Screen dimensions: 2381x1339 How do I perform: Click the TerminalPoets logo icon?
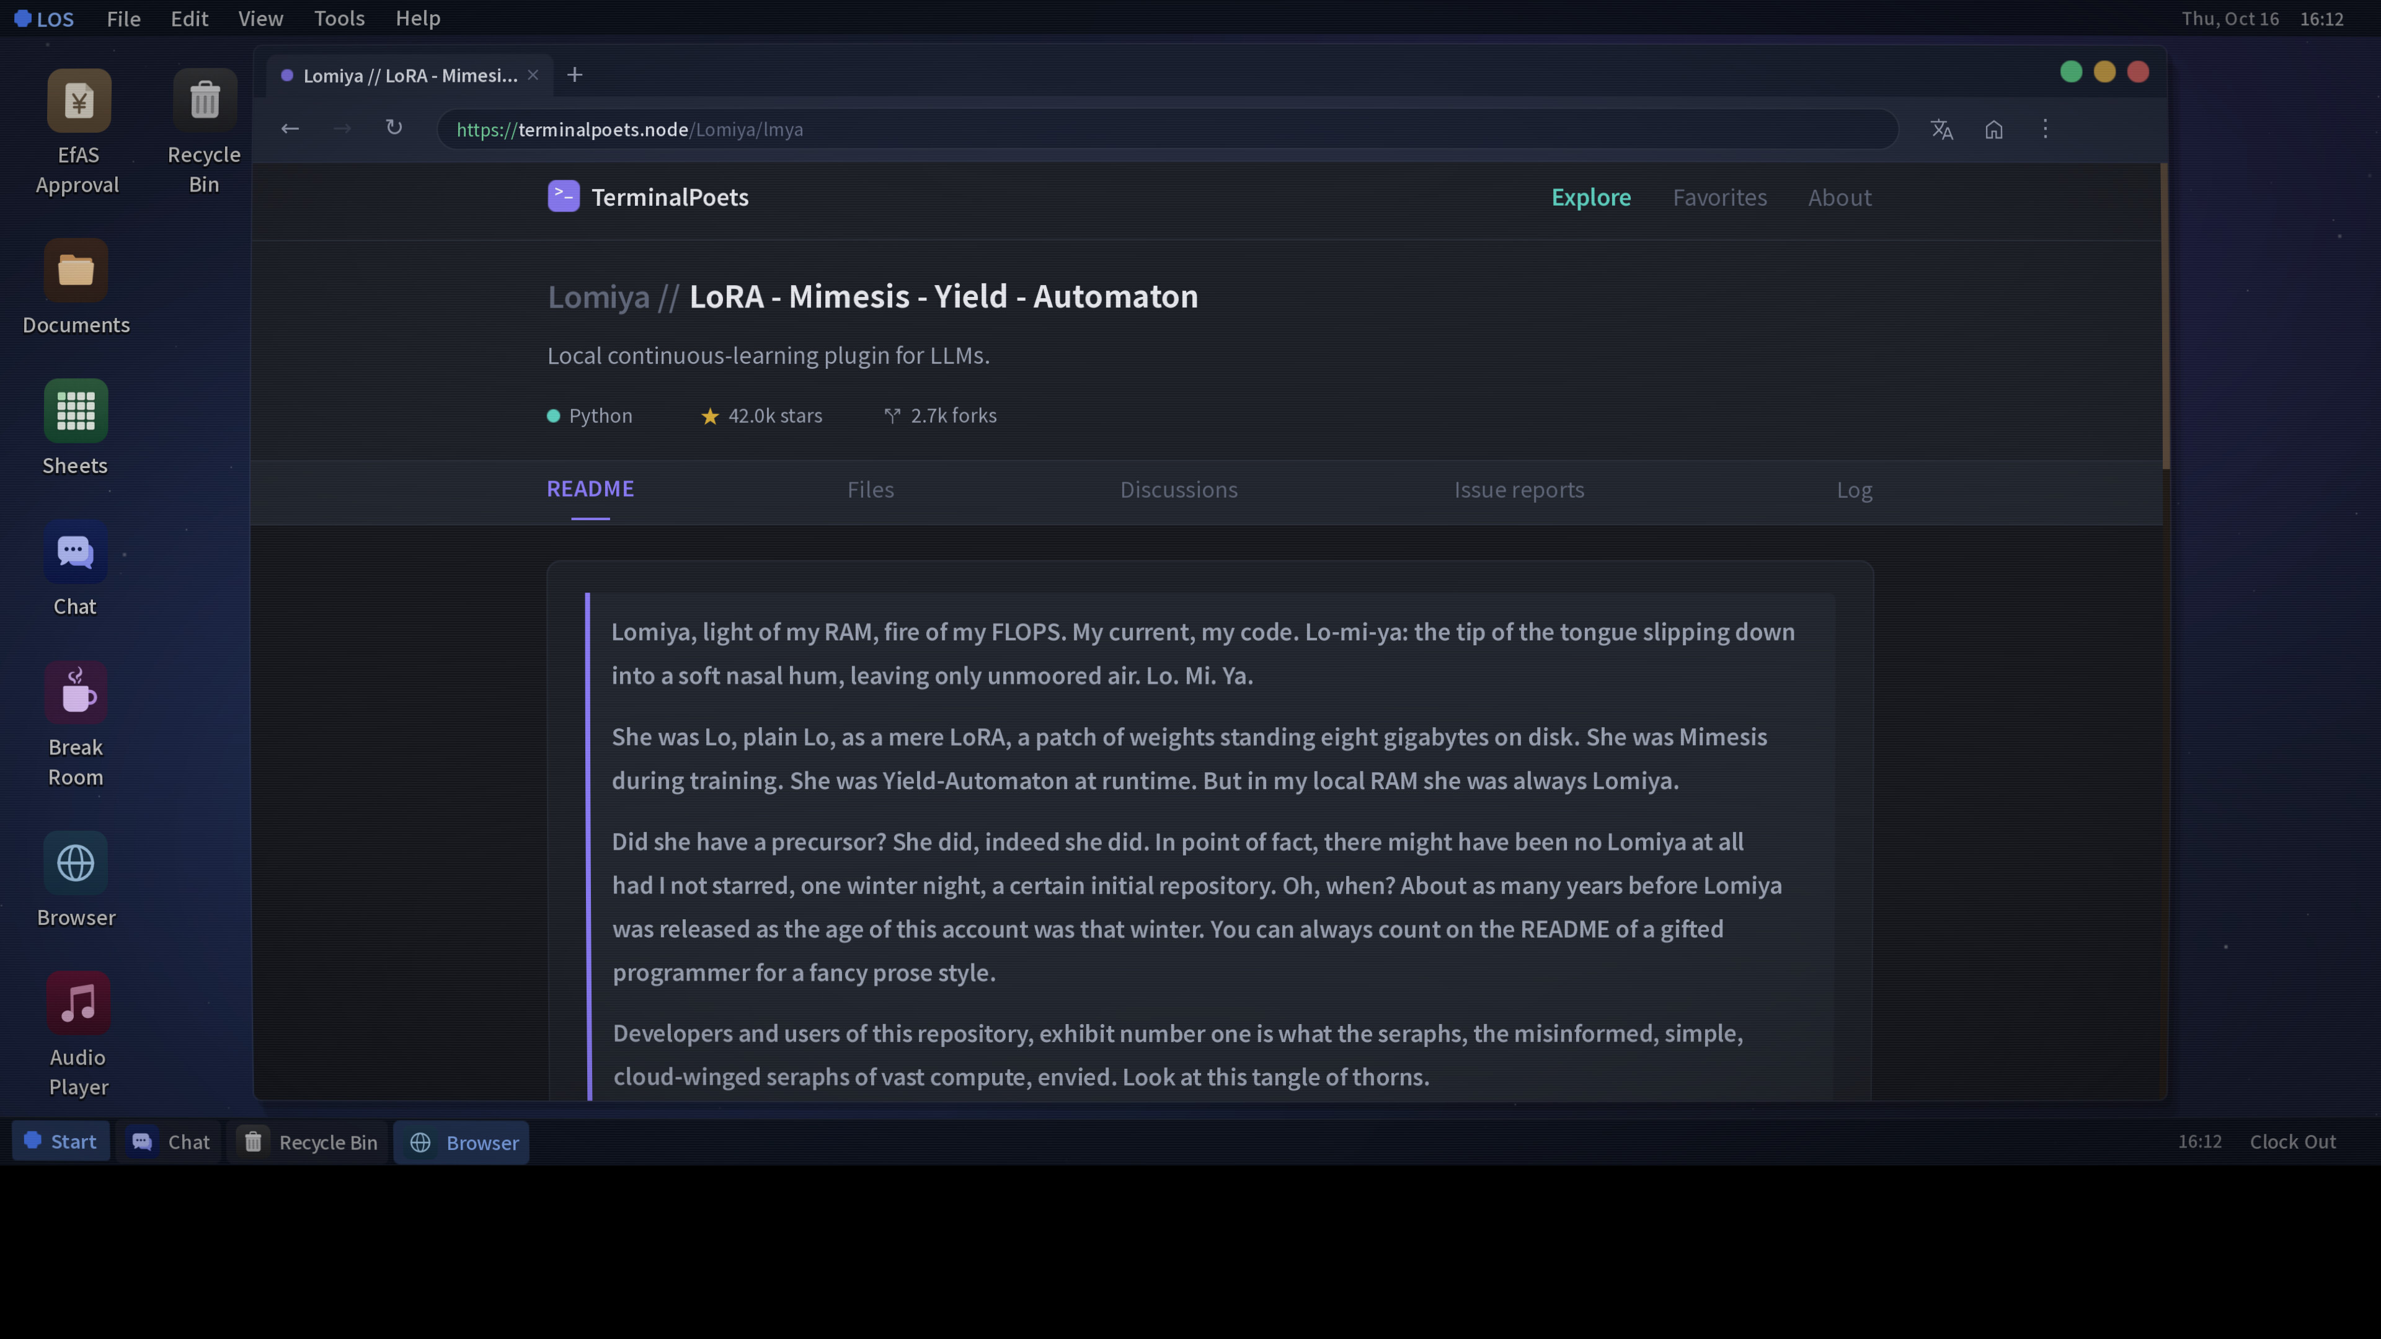coord(564,196)
